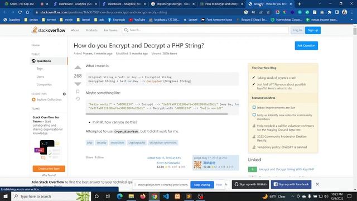Bookmark this tab with the star icon
This screenshot has width=357, height=201.
[268, 12]
